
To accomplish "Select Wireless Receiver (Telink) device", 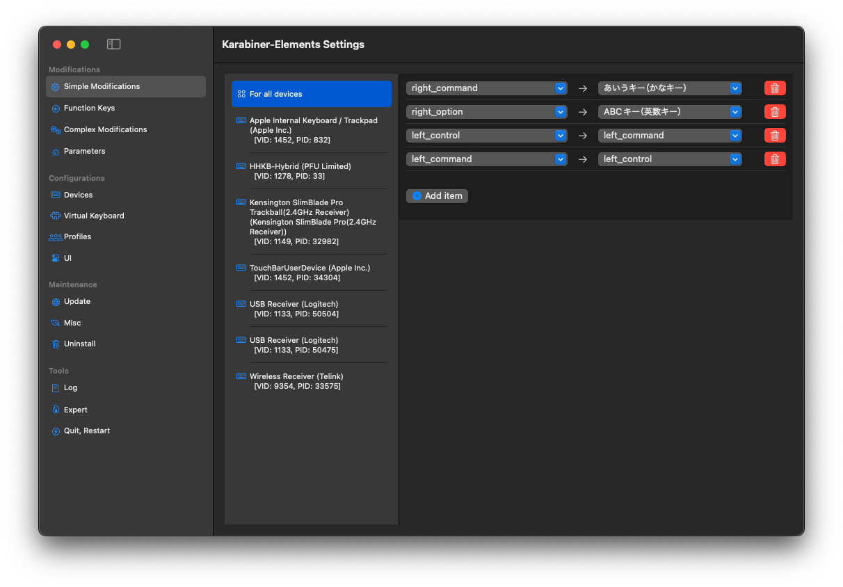I will (312, 381).
